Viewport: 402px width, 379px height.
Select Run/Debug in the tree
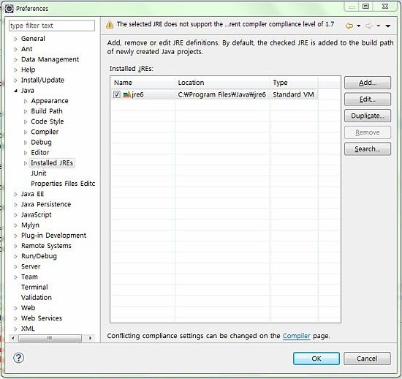point(39,256)
